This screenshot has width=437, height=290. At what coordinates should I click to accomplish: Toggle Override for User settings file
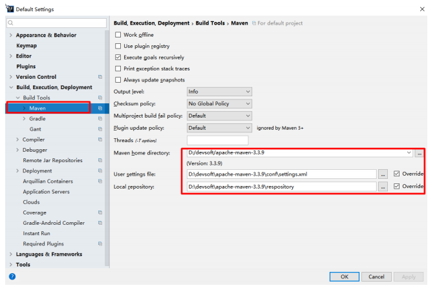[x=396, y=174]
